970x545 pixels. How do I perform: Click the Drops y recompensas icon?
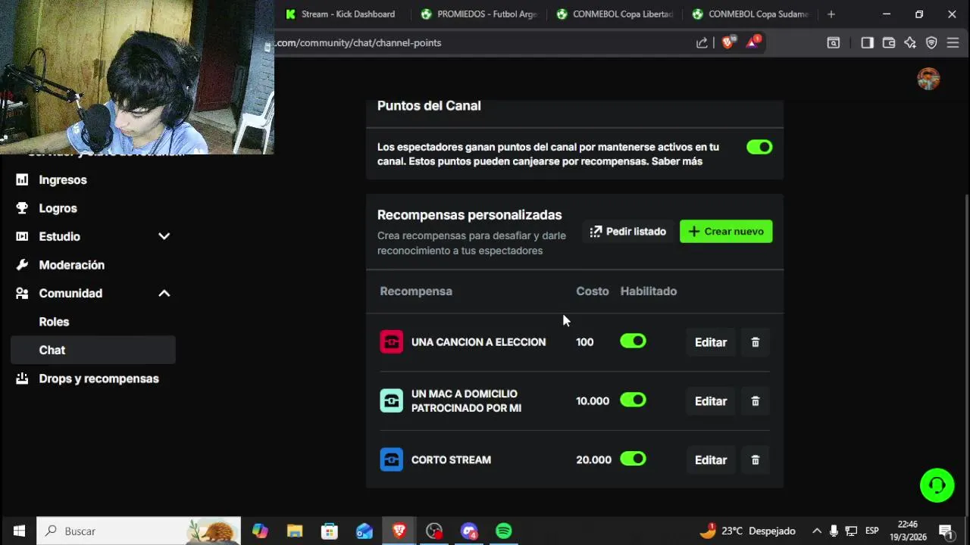(22, 378)
